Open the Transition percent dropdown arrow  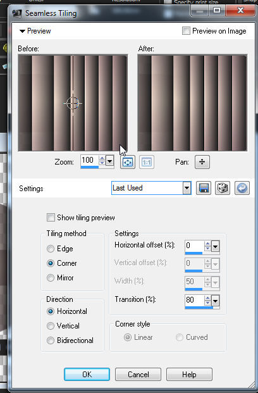(x=216, y=300)
